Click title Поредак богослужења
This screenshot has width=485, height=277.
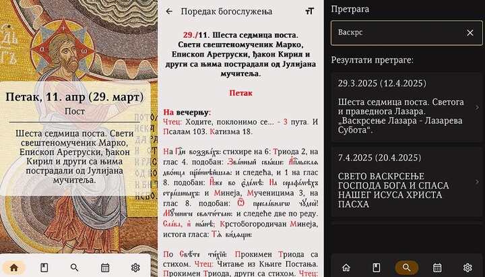226,11
